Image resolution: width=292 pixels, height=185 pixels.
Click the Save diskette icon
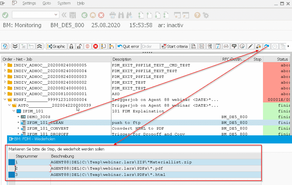pos(73,15)
